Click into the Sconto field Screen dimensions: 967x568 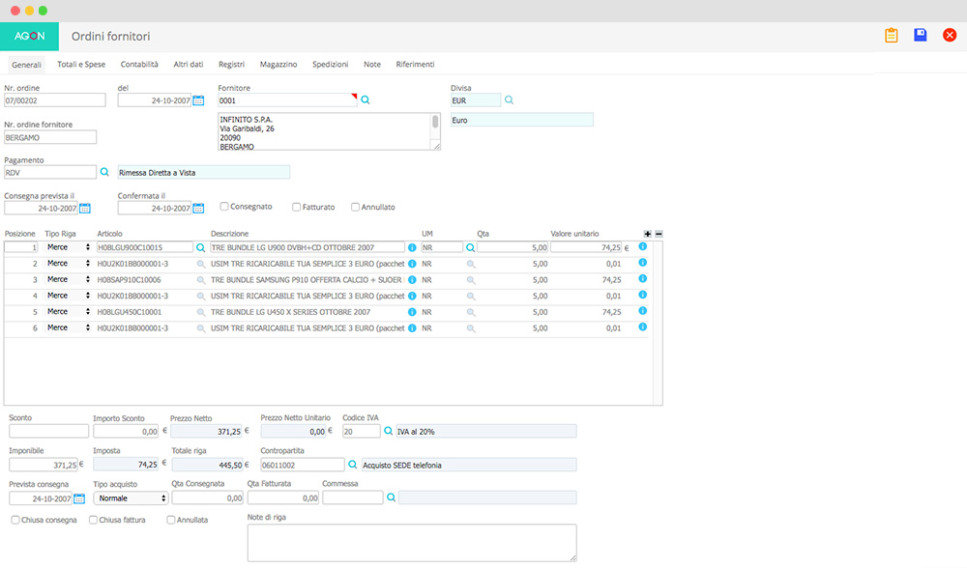click(x=48, y=431)
